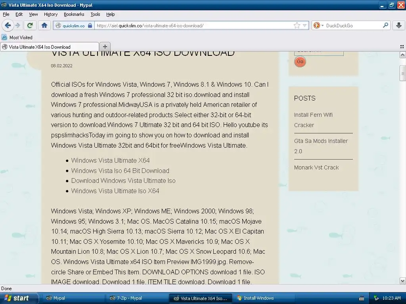Open the Windows Start button

[x=18, y=298]
